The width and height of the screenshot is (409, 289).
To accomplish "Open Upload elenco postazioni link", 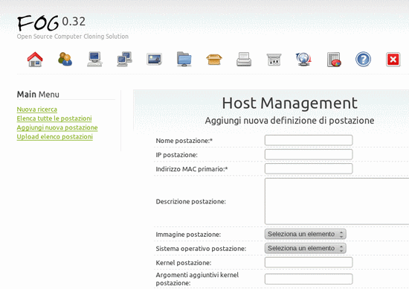I will [55, 136].
